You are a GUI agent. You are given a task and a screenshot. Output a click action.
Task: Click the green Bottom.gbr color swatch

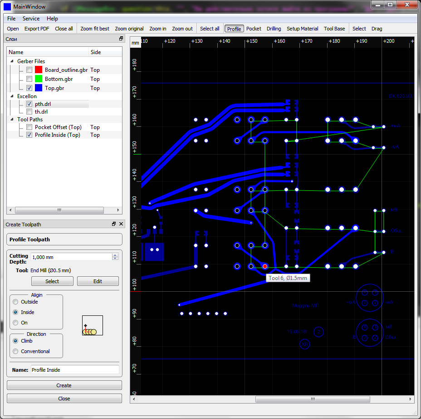tap(39, 79)
